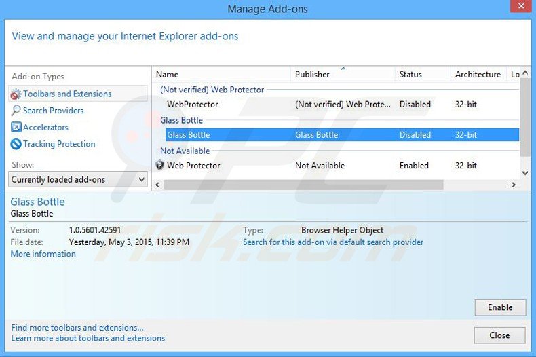Click the Not Available publisher cell
This screenshot has width=536, height=357.
click(320, 166)
